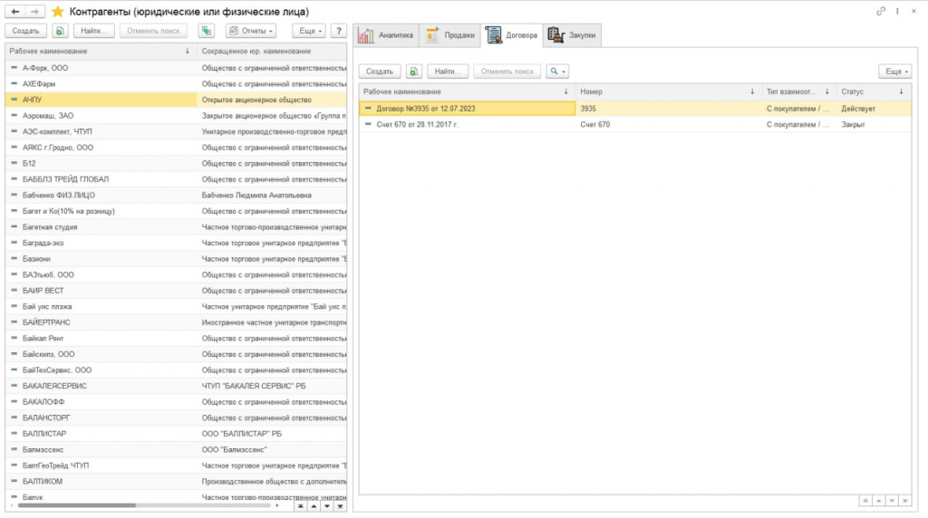This screenshot has height=518, width=928.
Task: Expand the left panel Еще menu
Action: tap(308, 31)
